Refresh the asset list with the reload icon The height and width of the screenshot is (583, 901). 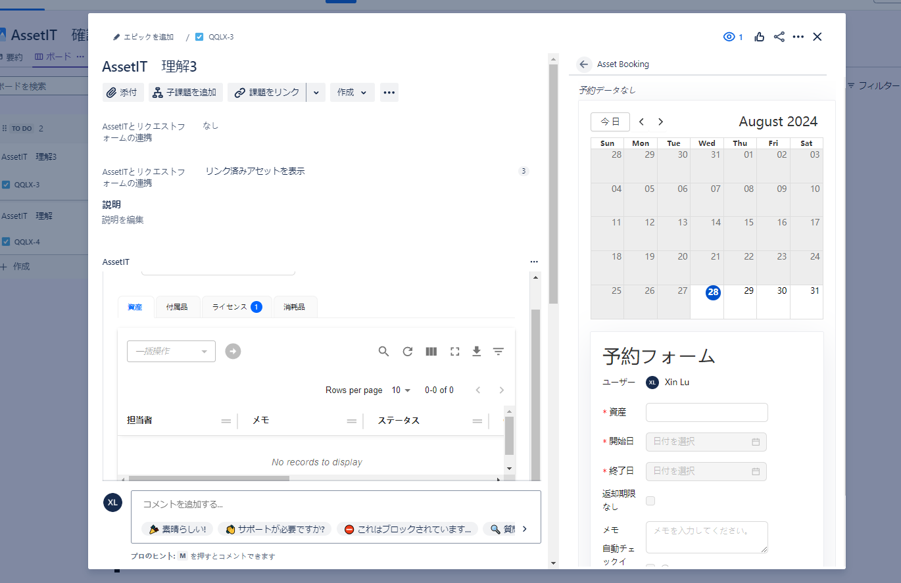(x=407, y=351)
